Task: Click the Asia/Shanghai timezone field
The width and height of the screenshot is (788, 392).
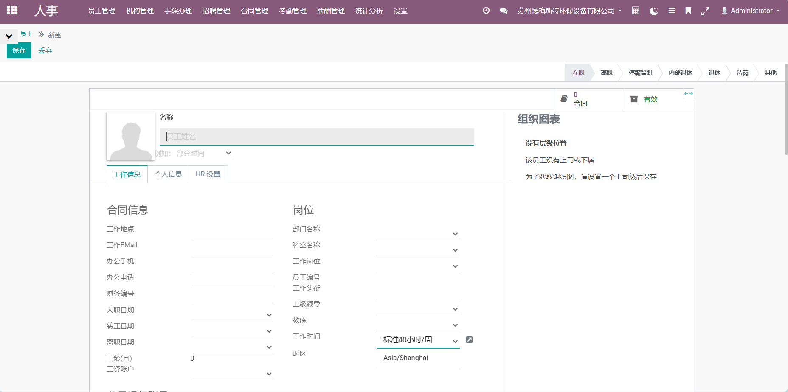Action: pyautogui.click(x=418, y=358)
